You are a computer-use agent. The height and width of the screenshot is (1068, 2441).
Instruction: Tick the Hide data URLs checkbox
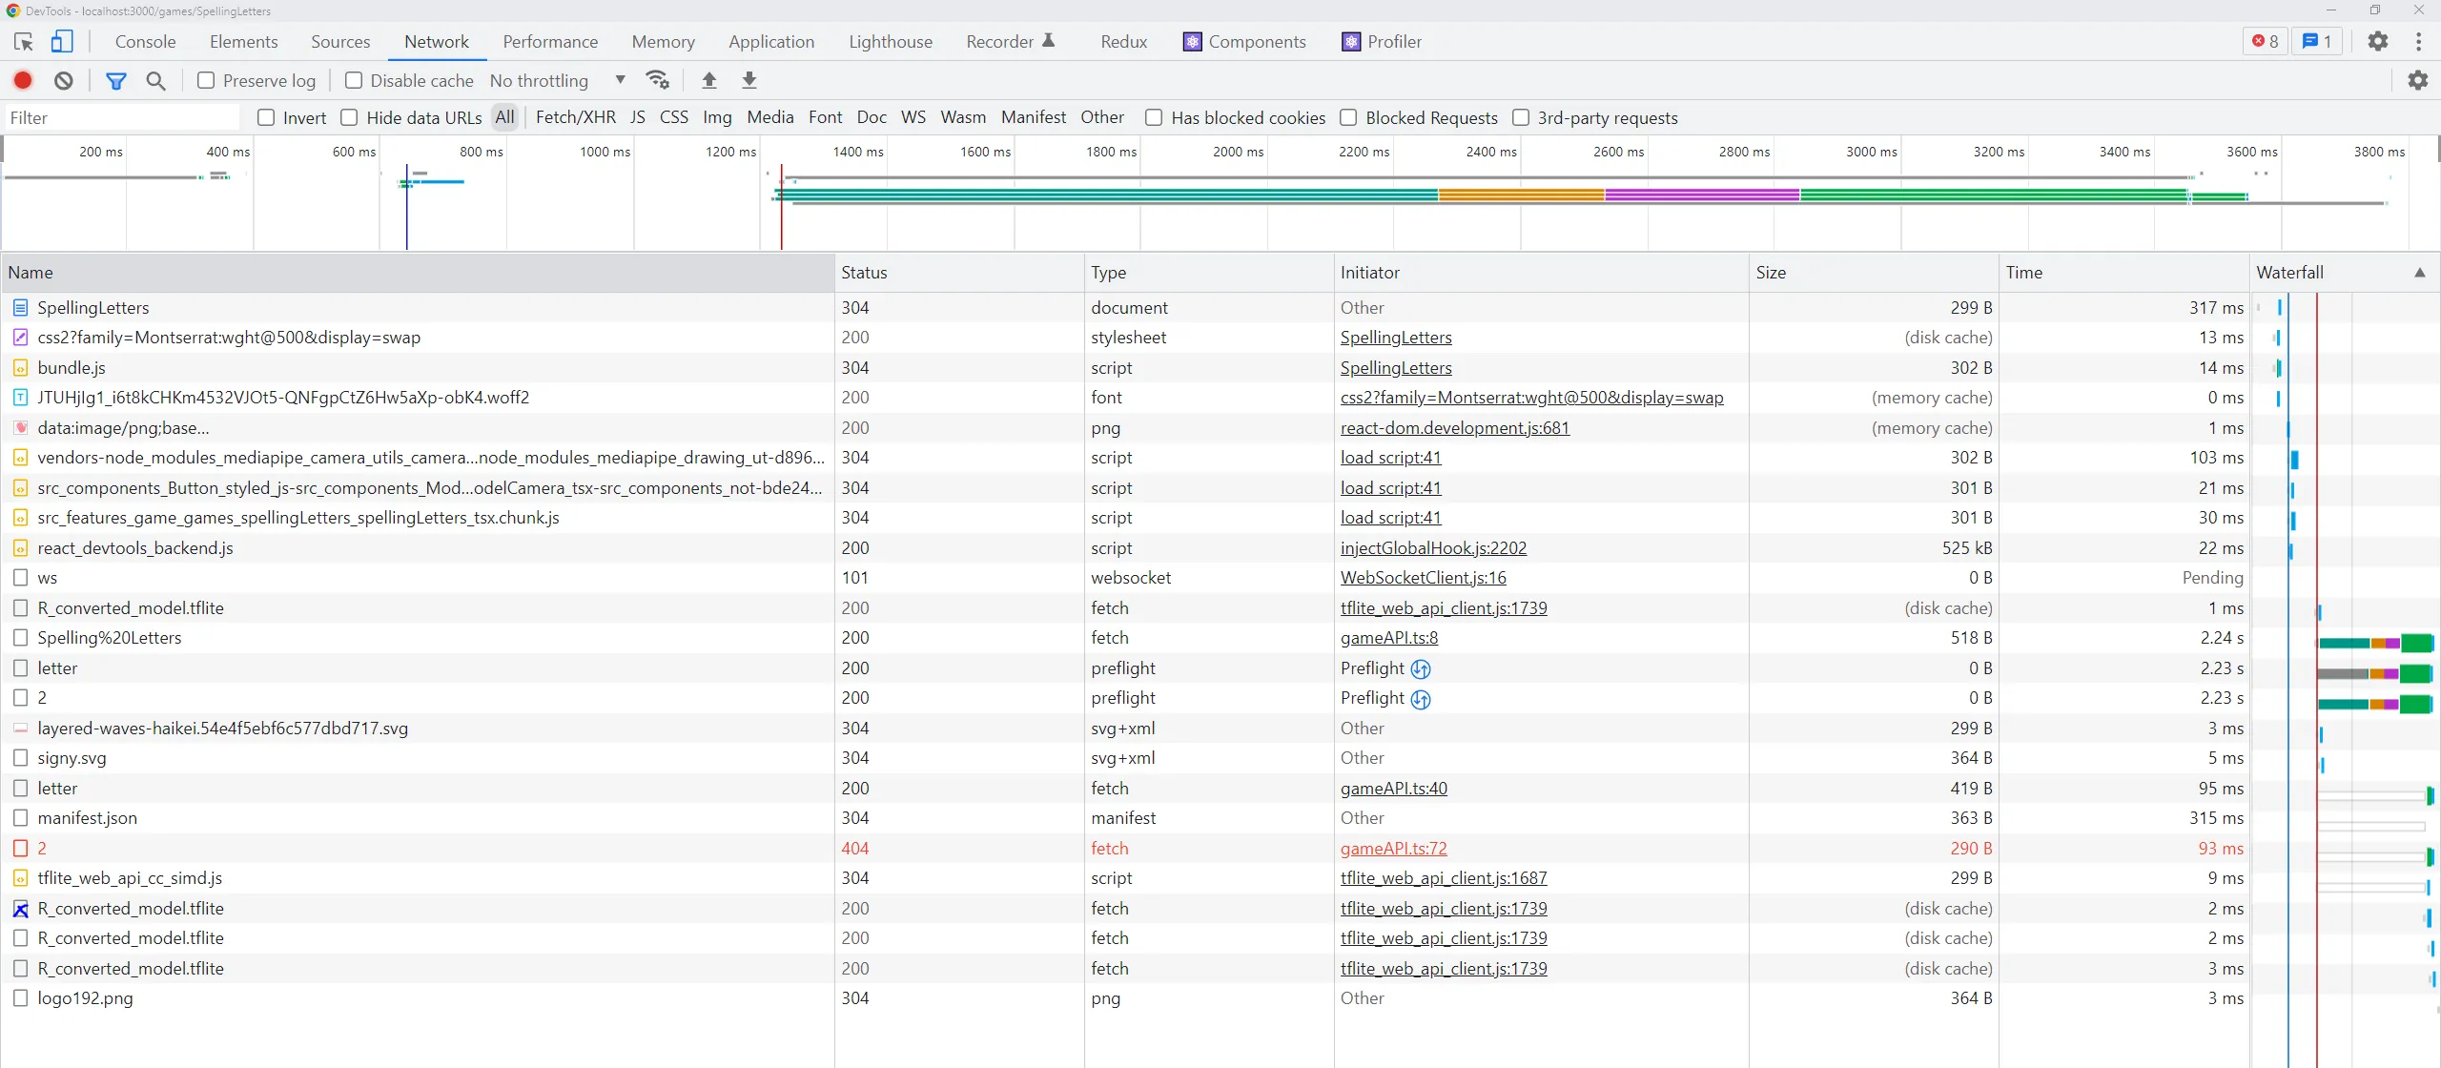click(x=350, y=117)
